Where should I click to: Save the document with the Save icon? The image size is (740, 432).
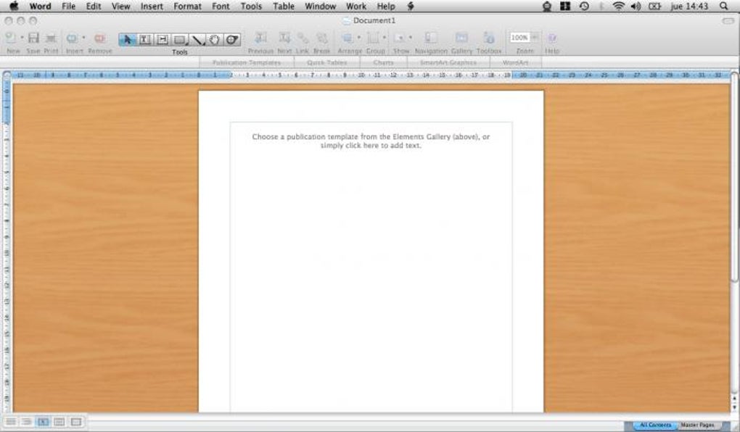point(33,38)
